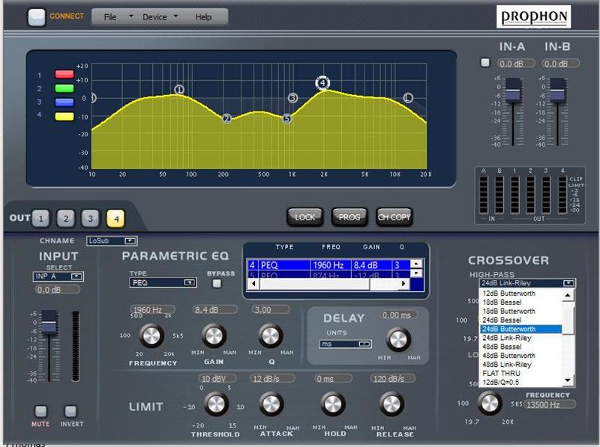Click the Gain knob in Parametric EQ
Viewport: 600px width, 447px height.
[214, 336]
